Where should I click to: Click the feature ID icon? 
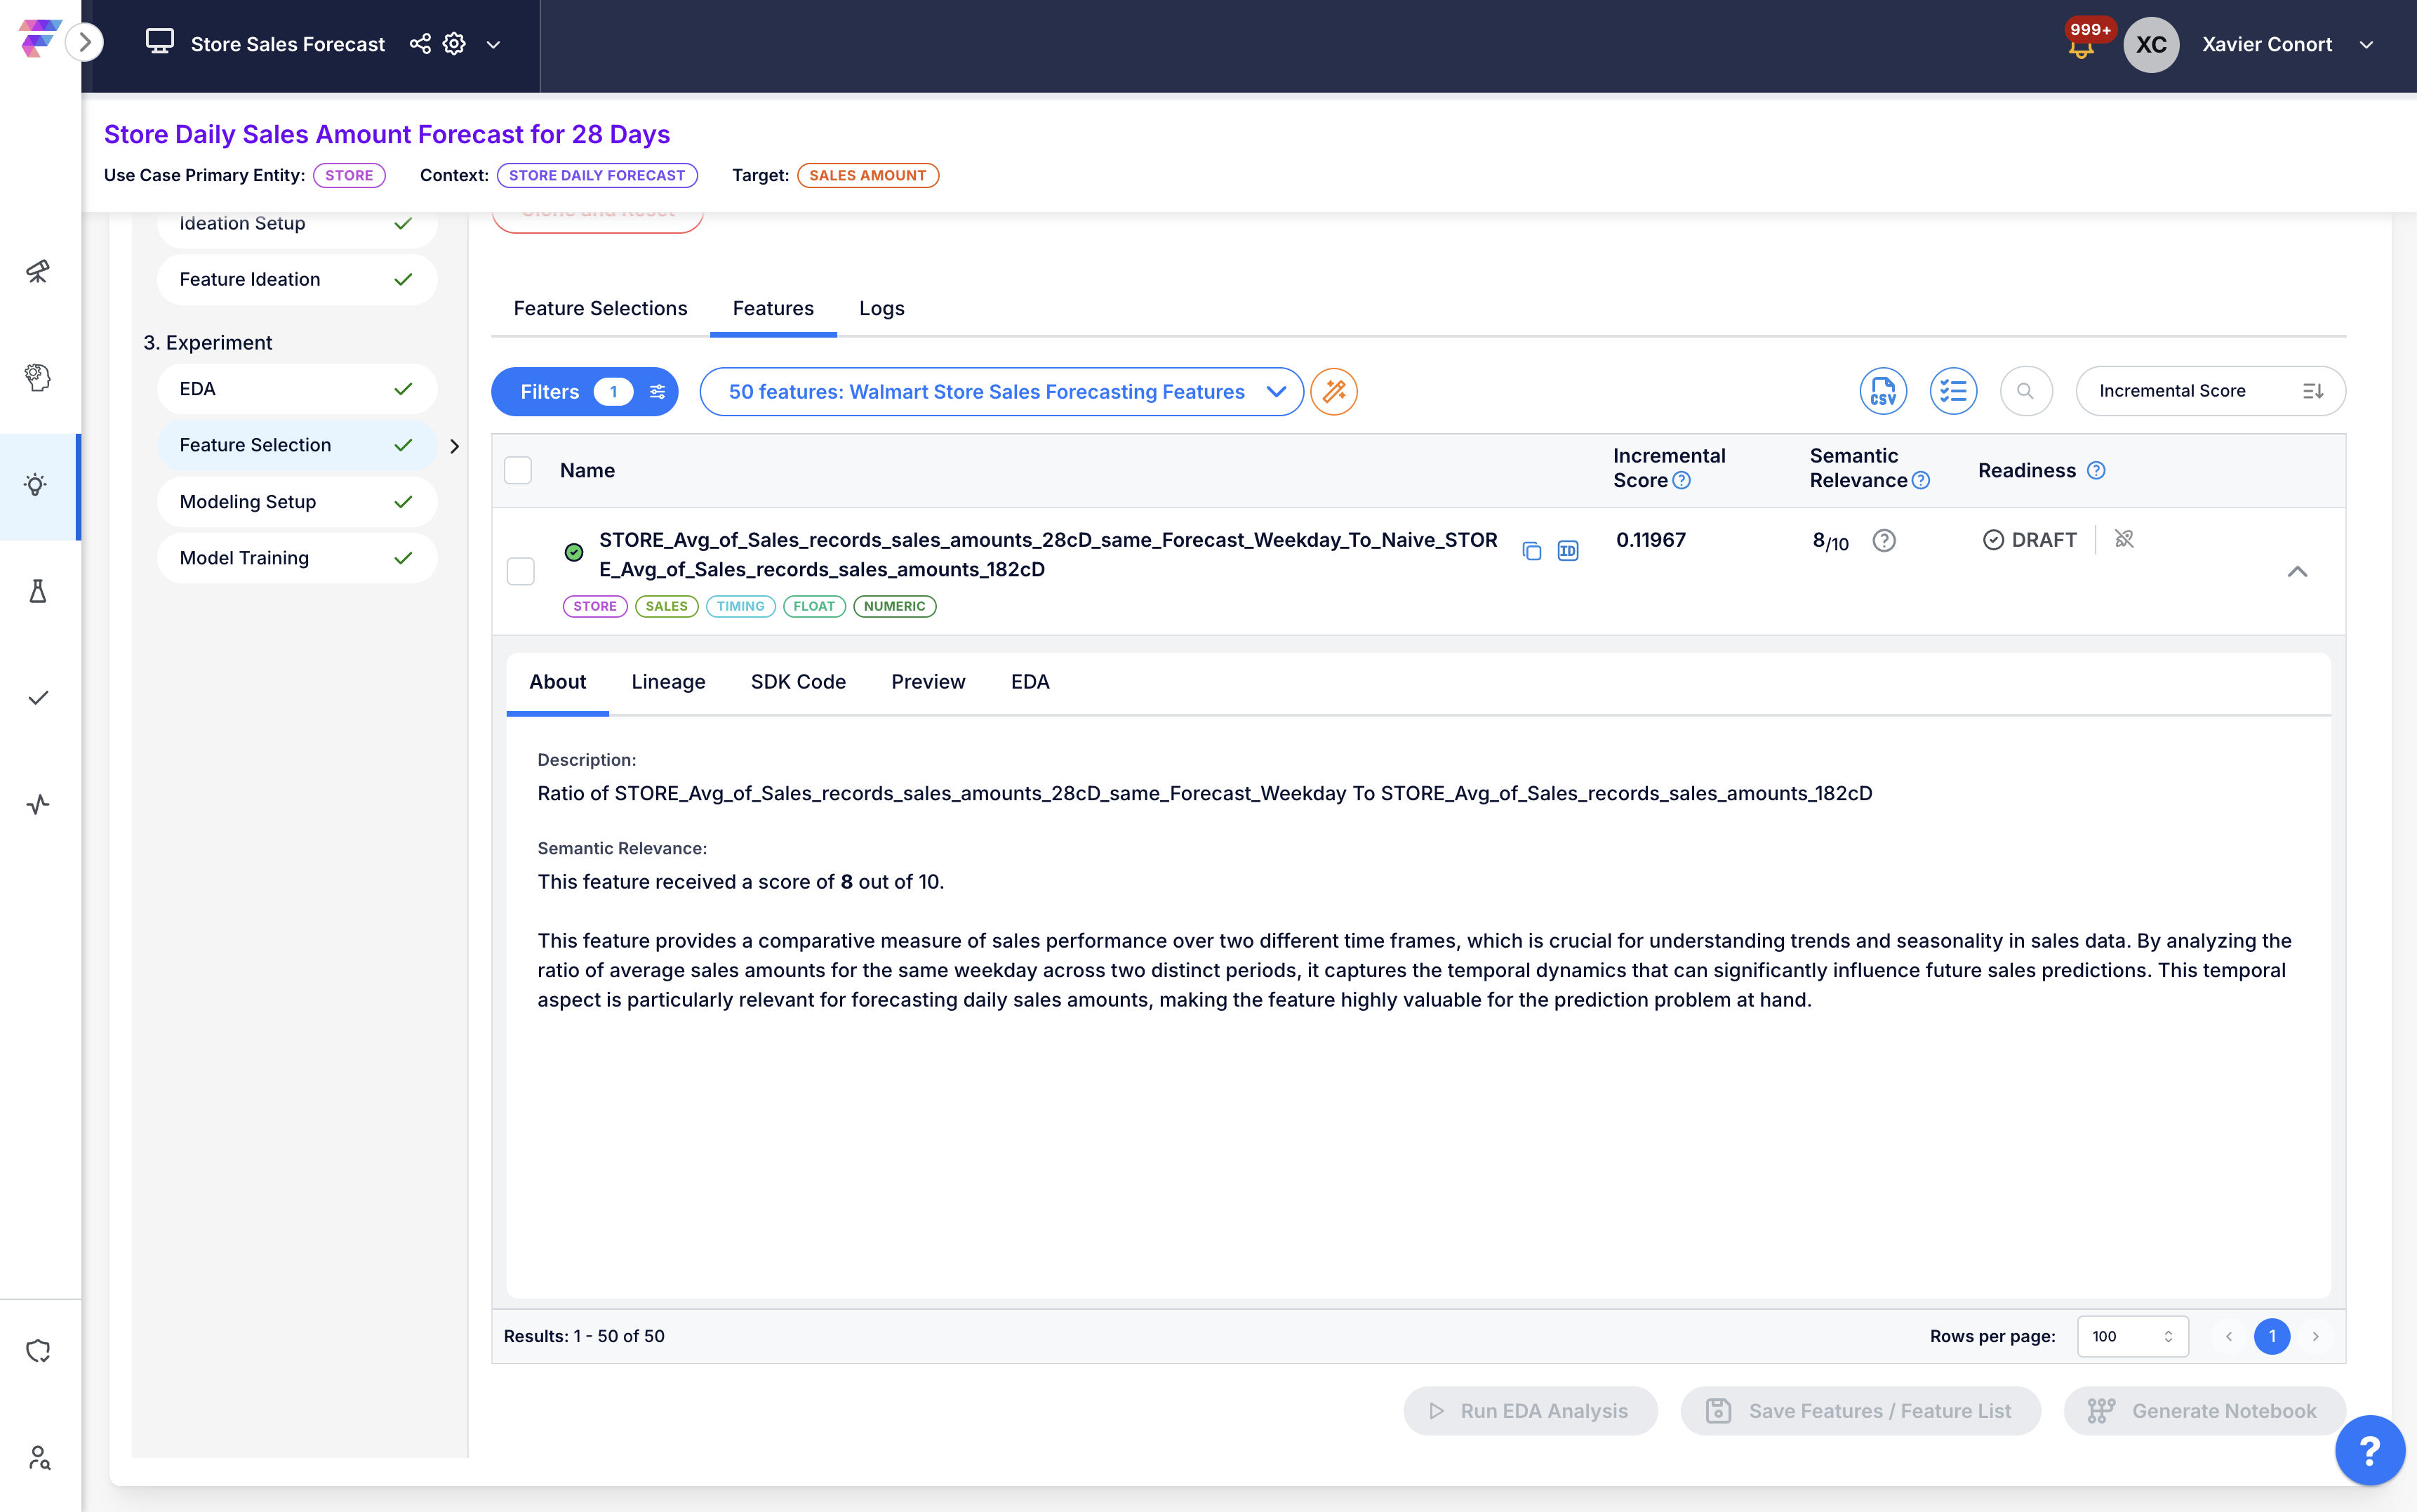[1567, 551]
